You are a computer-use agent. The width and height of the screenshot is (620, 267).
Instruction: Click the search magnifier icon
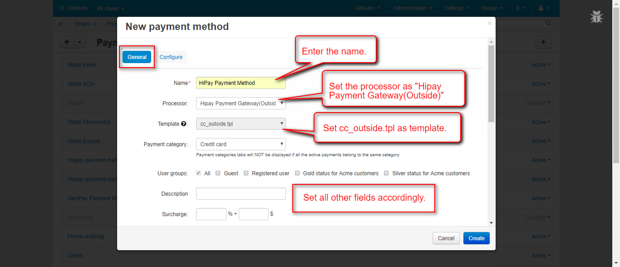[x=549, y=24]
